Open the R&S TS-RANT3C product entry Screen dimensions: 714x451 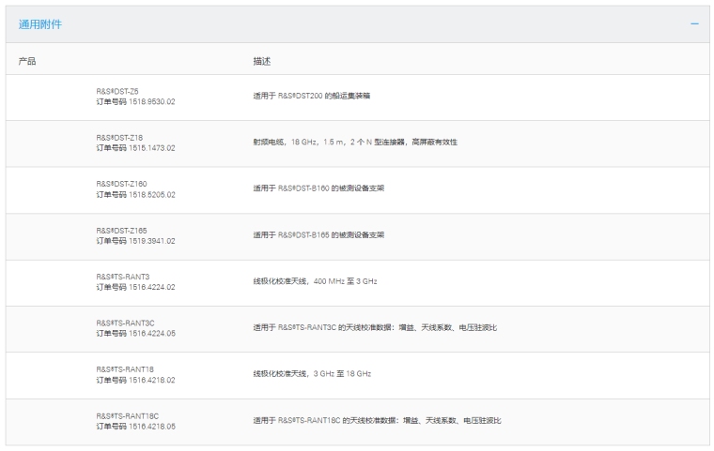[x=125, y=323]
